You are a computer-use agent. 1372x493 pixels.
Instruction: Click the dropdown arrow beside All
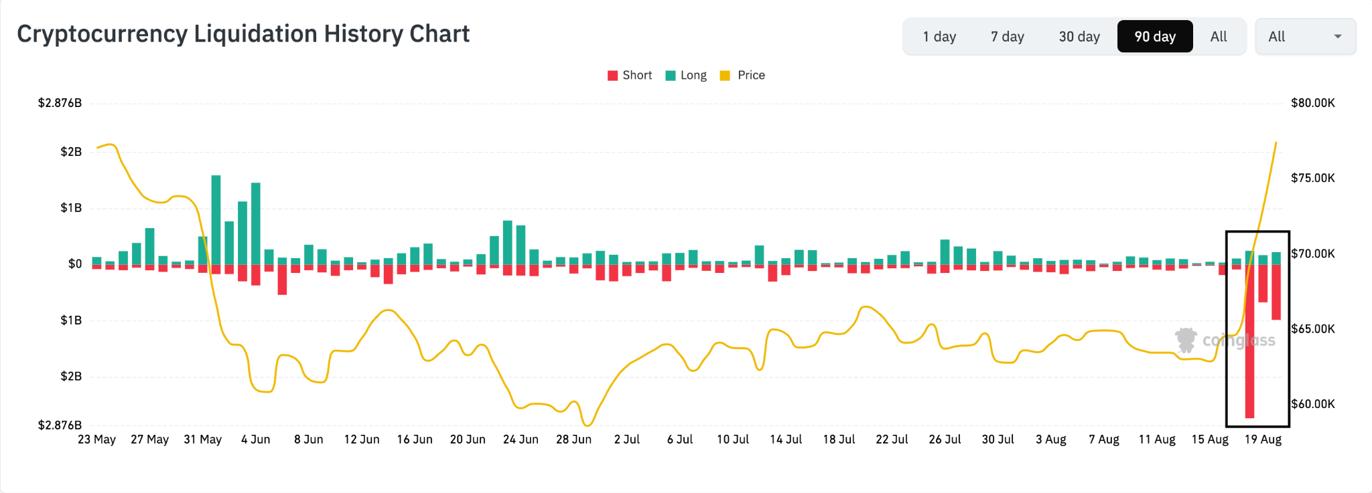tap(1338, 37)
